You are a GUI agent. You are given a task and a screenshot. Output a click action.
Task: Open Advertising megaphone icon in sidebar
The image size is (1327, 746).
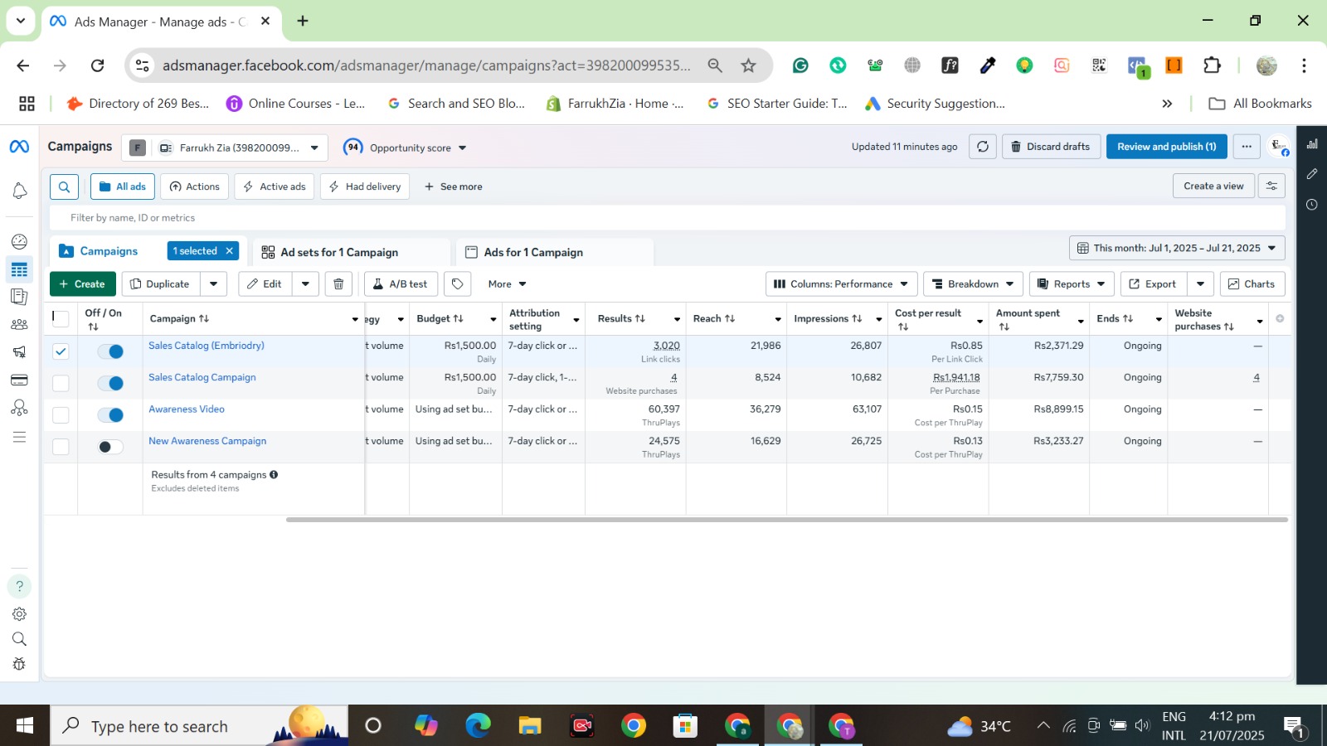(x=19, y=352)
